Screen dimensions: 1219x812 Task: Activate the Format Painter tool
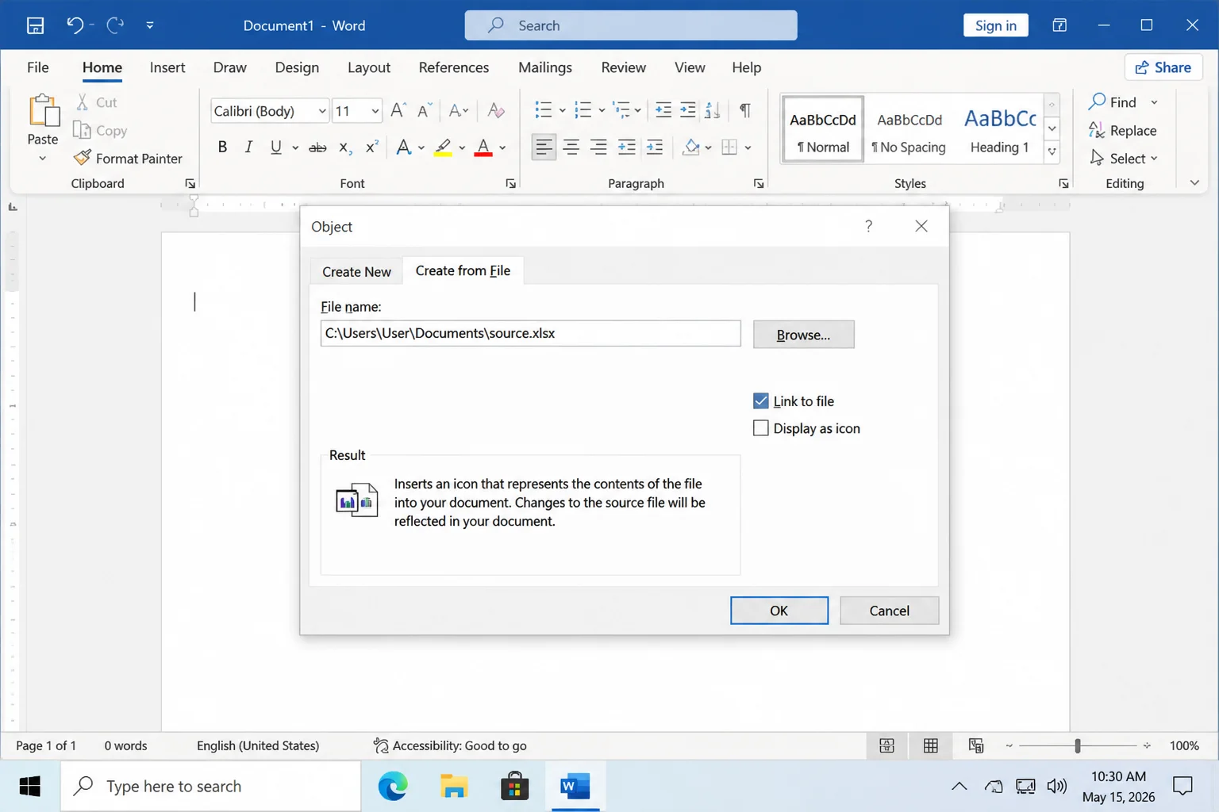pos(128,159)
